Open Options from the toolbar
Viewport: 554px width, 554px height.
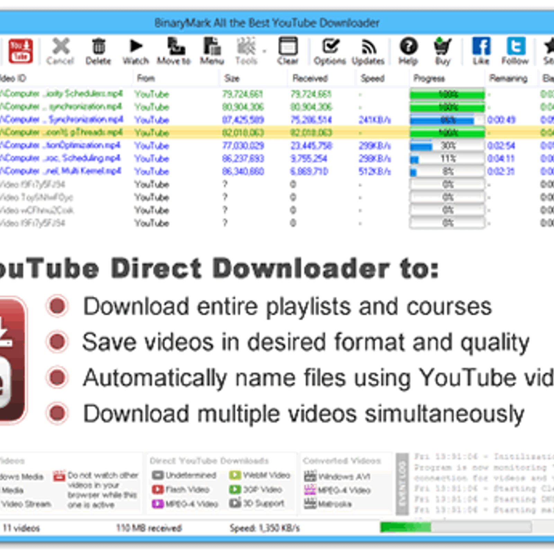[331, 46]
